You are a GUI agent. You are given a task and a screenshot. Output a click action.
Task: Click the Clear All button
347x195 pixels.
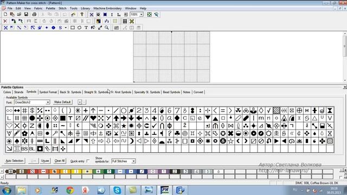tap(60, 161)
